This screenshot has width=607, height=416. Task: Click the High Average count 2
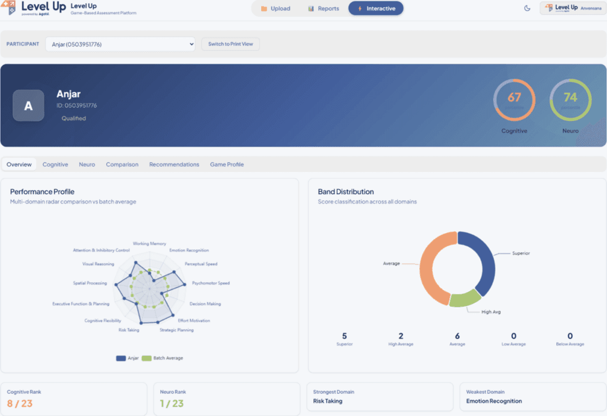401,336
